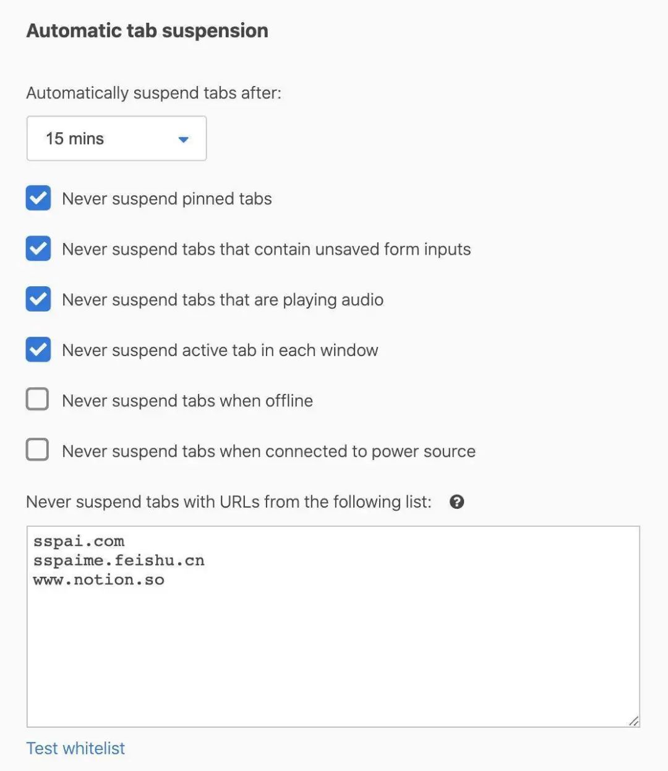Click the blue arrow in the suspend-time dropdown

coord(183,139)
